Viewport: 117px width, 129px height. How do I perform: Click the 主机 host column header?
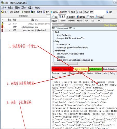click(32, 20)
